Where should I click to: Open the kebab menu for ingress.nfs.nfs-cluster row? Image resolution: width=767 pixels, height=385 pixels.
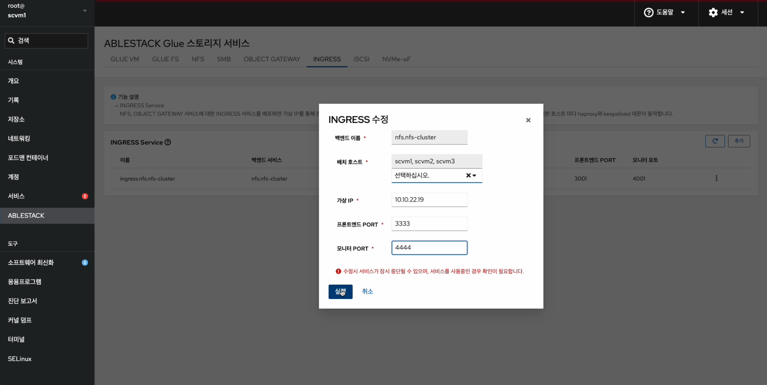pos(716,178)
